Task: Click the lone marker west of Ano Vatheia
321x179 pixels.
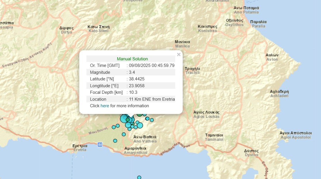Action: tap(124, 134)
